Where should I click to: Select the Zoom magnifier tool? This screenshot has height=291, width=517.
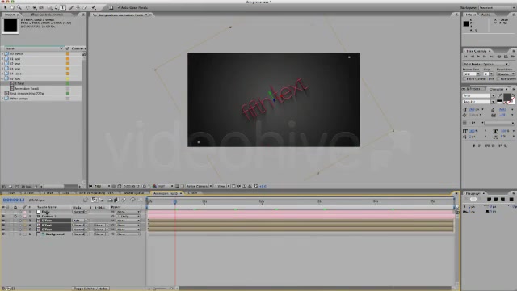pyautogui.click(x=19, y=7)
